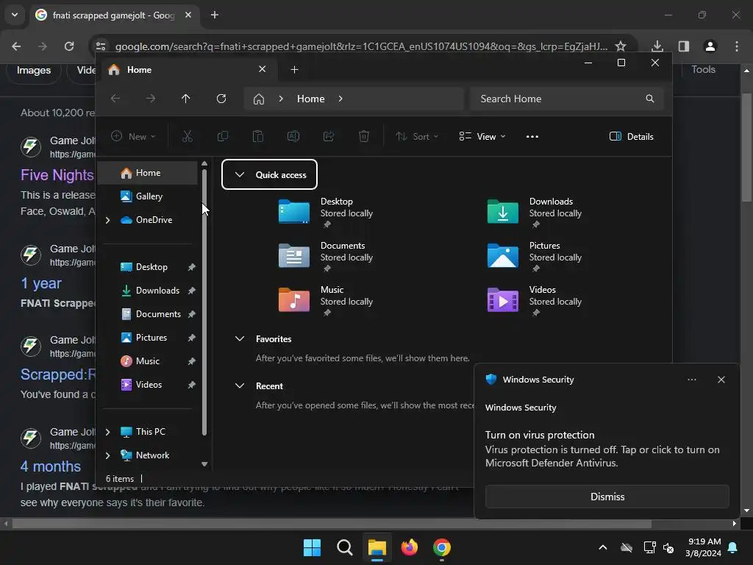This screenshot has width=753, height=565.
Task: Open Windows Security notification options ellipsis
Action: pyautogui.click(x=691, y=380)
